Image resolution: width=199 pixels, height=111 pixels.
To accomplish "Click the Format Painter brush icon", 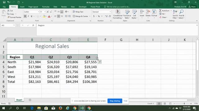I will 8,17.
